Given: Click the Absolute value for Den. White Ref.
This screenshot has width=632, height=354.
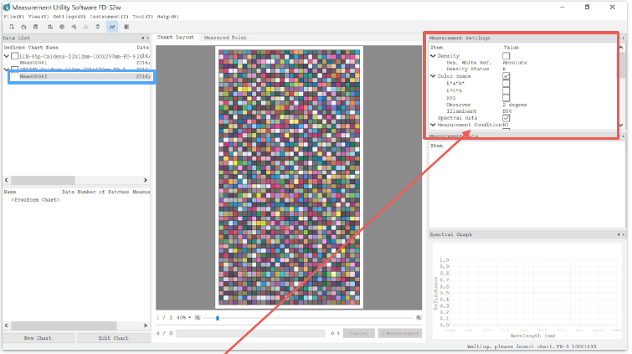Looking at the screenshot, I should (x=515, y=63).
